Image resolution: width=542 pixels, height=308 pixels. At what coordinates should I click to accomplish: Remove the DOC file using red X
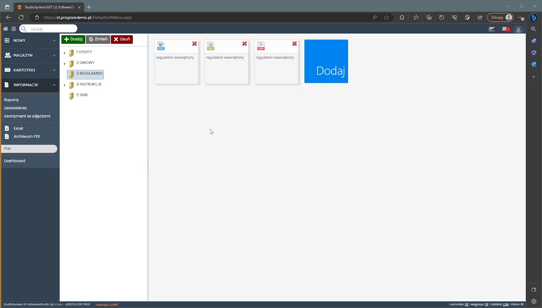(194, 44)
